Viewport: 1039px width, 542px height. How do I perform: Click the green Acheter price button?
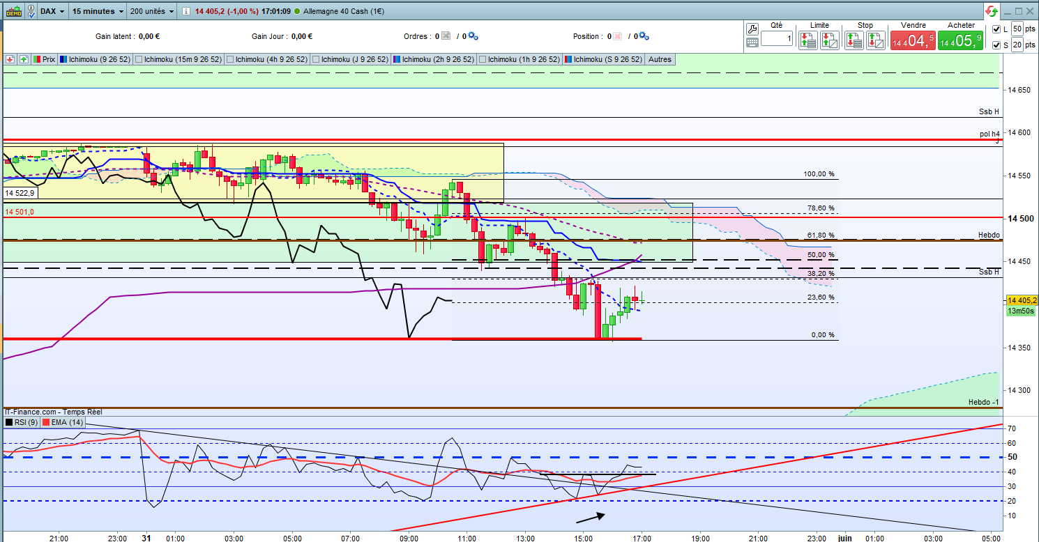tap(961, 40)
